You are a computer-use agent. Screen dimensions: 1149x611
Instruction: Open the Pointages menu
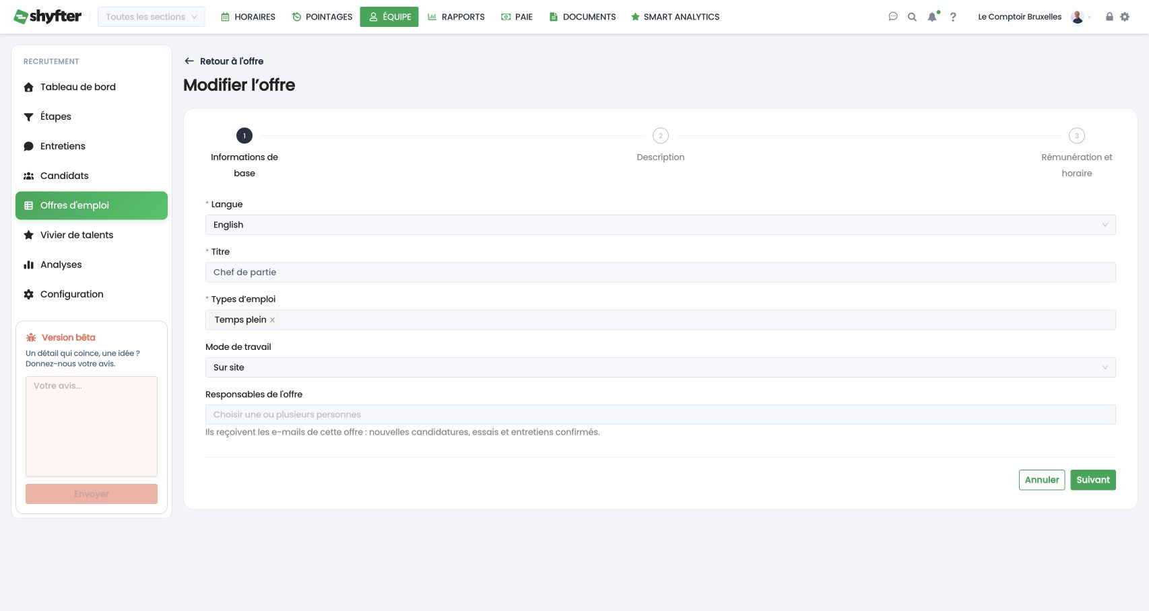pos(322,17)
